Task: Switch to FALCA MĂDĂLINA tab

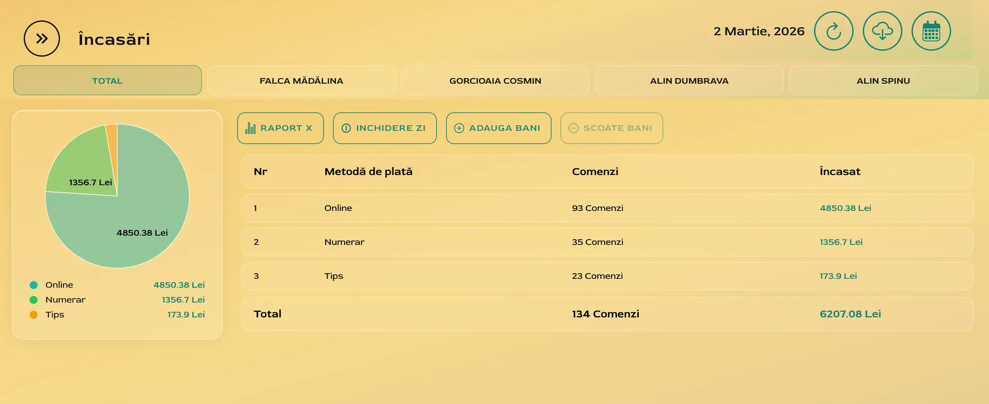Action: pos(301,80)
